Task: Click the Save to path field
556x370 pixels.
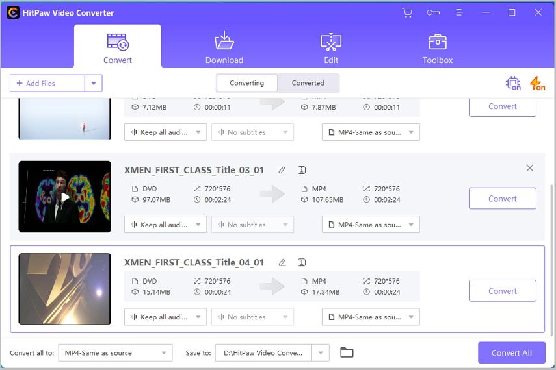Action: click(x=263, y=352)
